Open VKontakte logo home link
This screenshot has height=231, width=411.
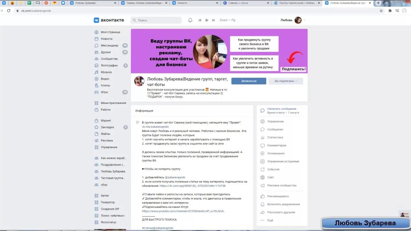coord(109,20)
